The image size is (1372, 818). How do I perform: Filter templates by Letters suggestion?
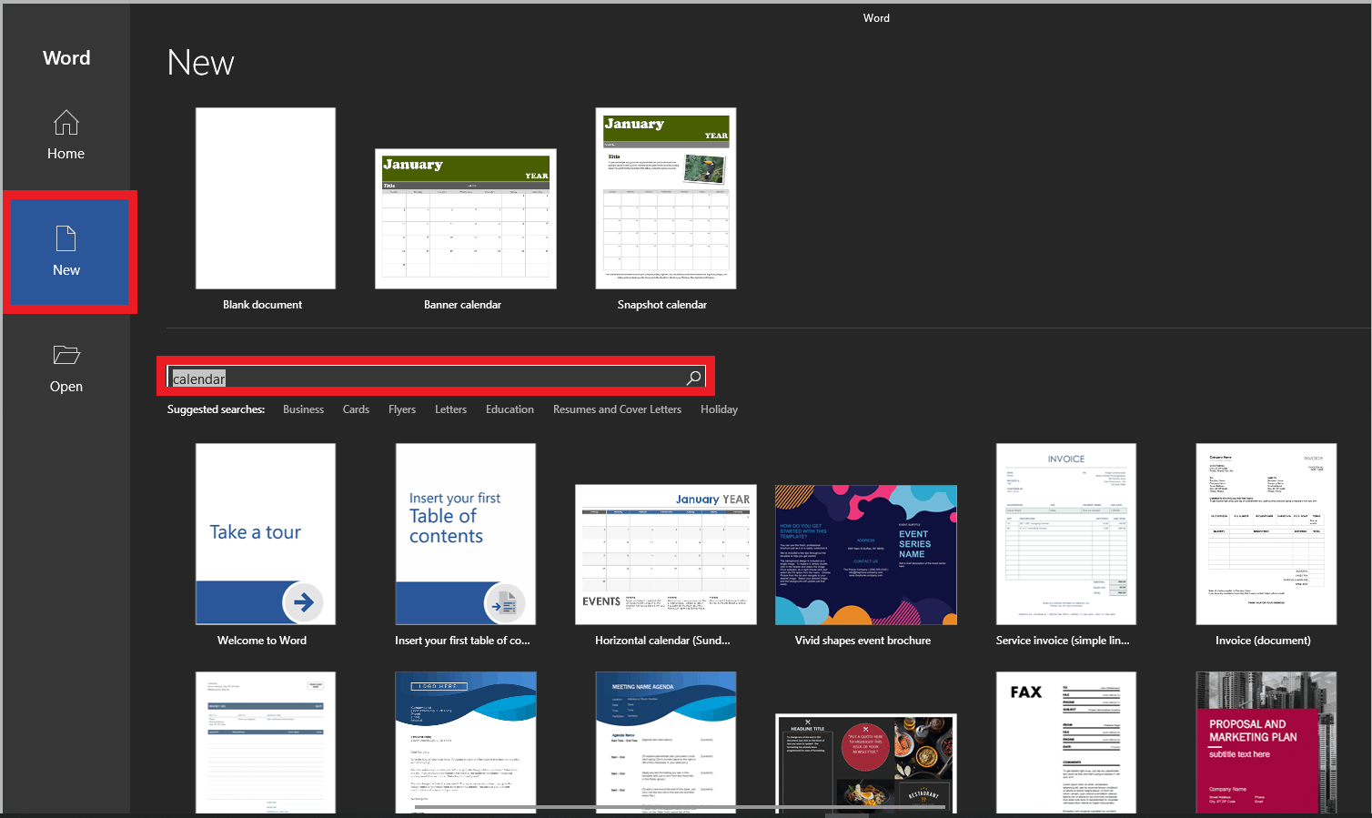click(x=450, y=409)
